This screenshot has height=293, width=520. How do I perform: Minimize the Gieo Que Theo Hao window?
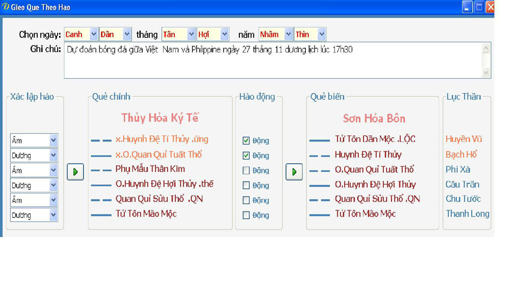click(x=467, y=7)
